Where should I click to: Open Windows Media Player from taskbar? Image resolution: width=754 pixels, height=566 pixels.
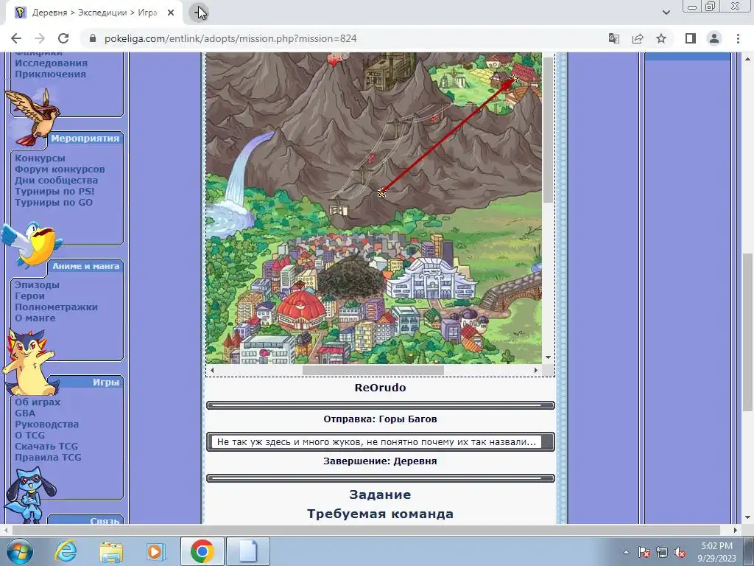point(155,551)
